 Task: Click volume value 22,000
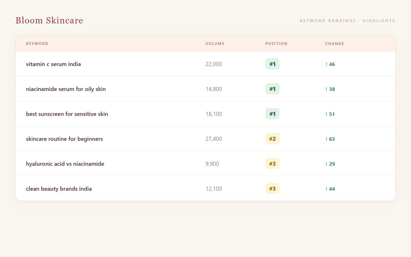pos(214,64)
